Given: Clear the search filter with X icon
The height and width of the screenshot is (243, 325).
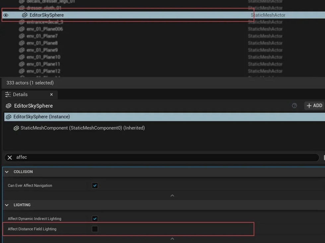Looking at the screenshot, I should (x=10, y=157).
